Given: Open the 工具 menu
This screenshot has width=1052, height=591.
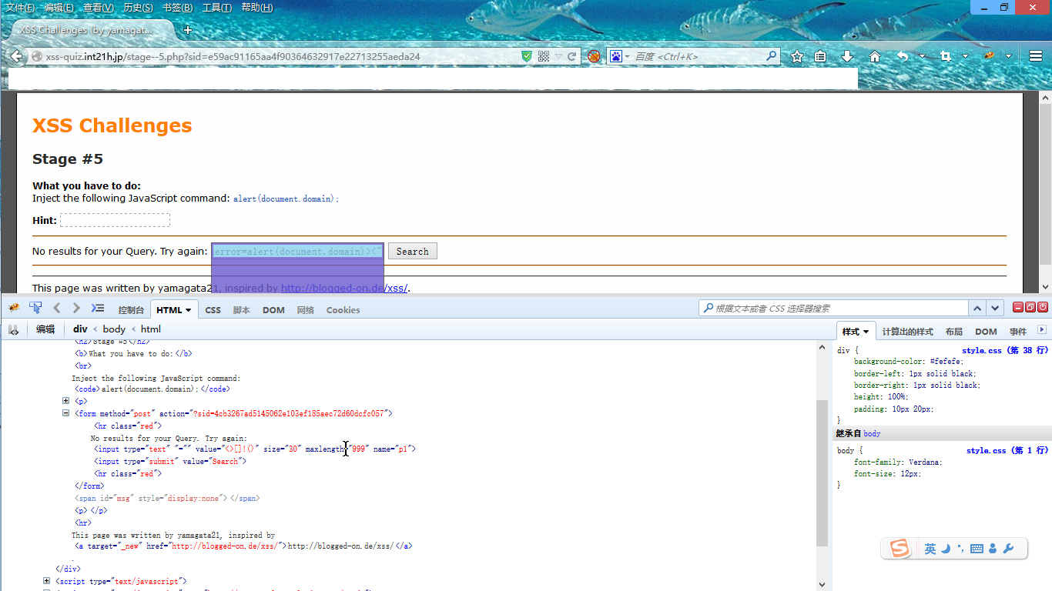Looking at the screenshot, I should point(216,8).
